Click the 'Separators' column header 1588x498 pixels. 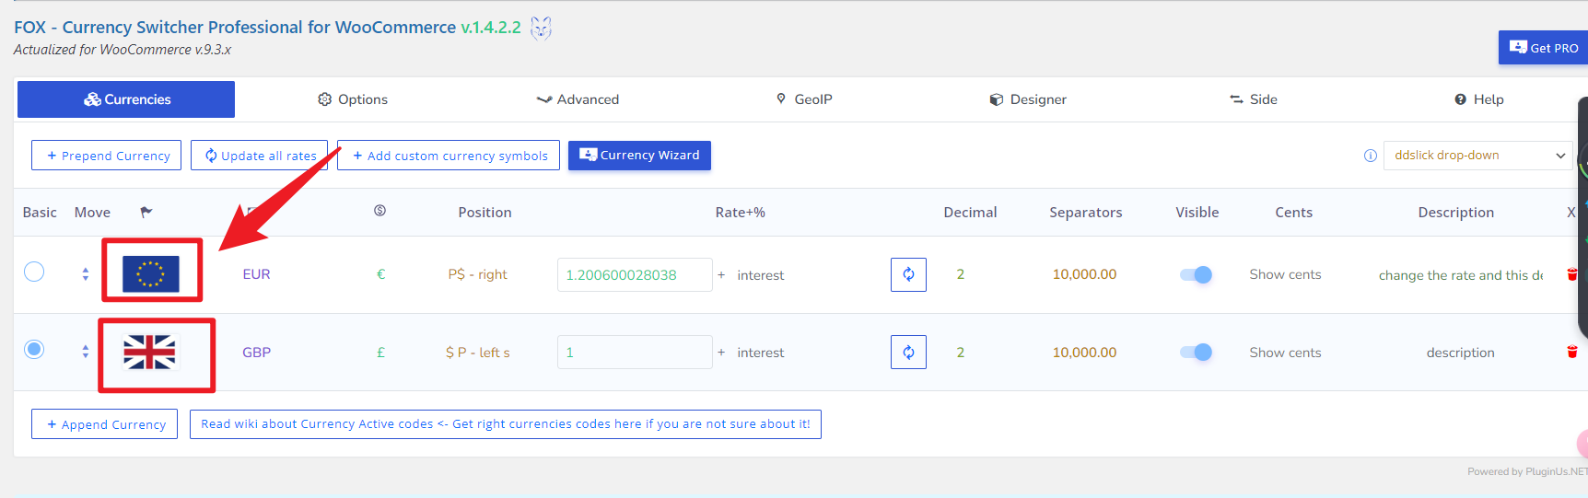1086,213
